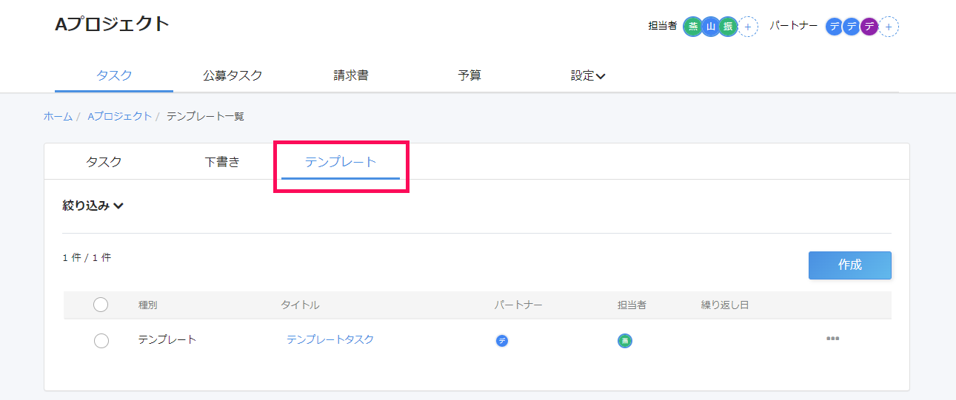
Task: Add a new 担当者 with plus icon
Action: 748,27
